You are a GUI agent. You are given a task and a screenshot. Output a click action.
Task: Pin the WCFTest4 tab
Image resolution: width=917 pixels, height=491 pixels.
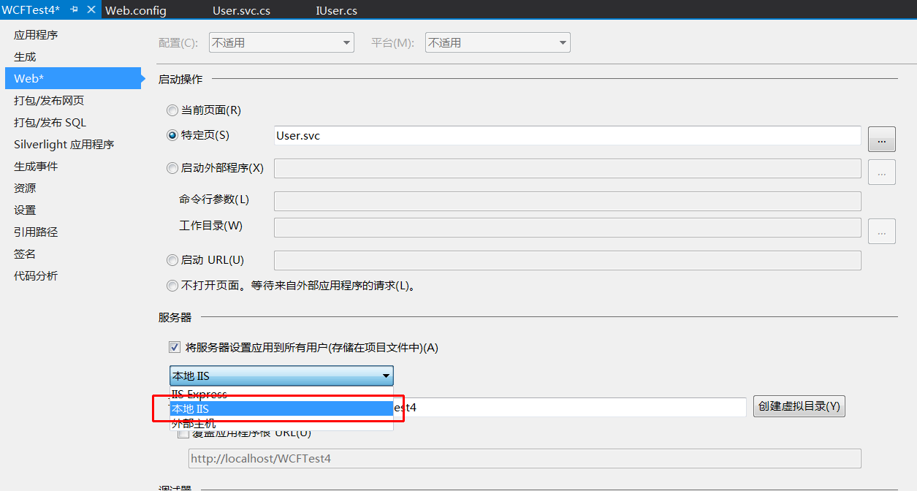click(74, 10)
